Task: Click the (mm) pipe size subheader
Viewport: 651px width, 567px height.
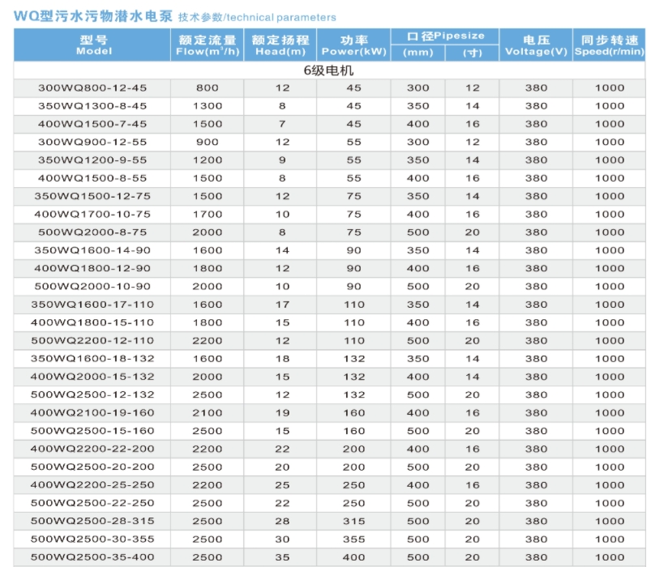Action: pyautogui.click(x=418, y=53)
